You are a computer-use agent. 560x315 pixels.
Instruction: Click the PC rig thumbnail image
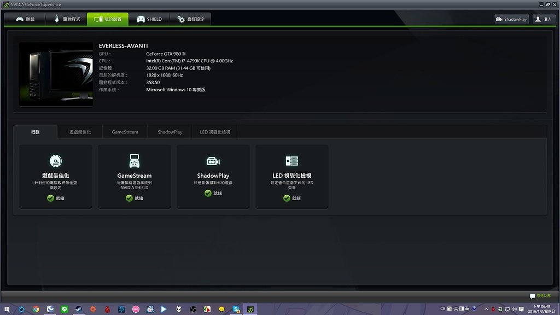point(56,74)
